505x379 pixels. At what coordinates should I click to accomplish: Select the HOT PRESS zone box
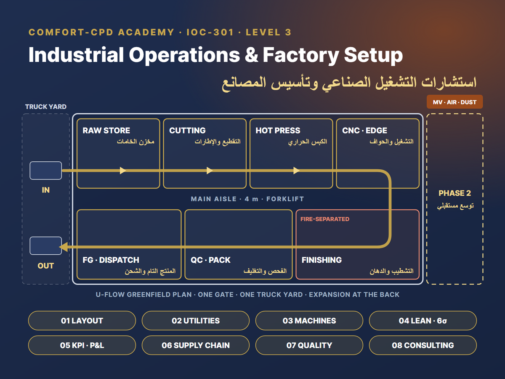[x=291, y=154]
